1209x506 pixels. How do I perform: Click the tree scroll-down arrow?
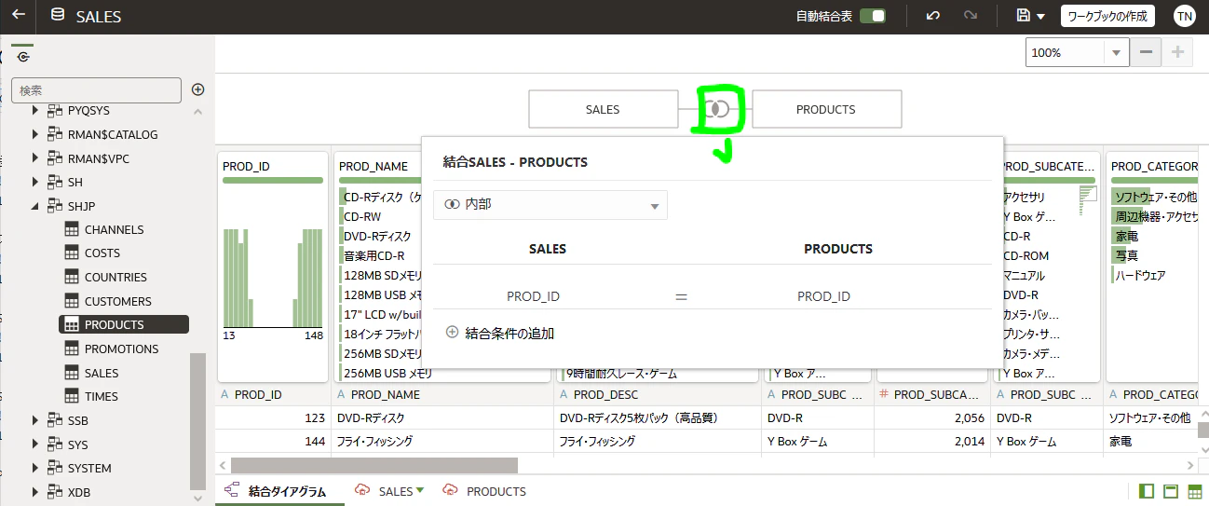tap(197, 497)
